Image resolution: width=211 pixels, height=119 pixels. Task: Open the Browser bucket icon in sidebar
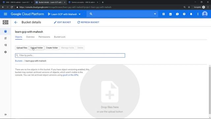[x=5, y=31]
